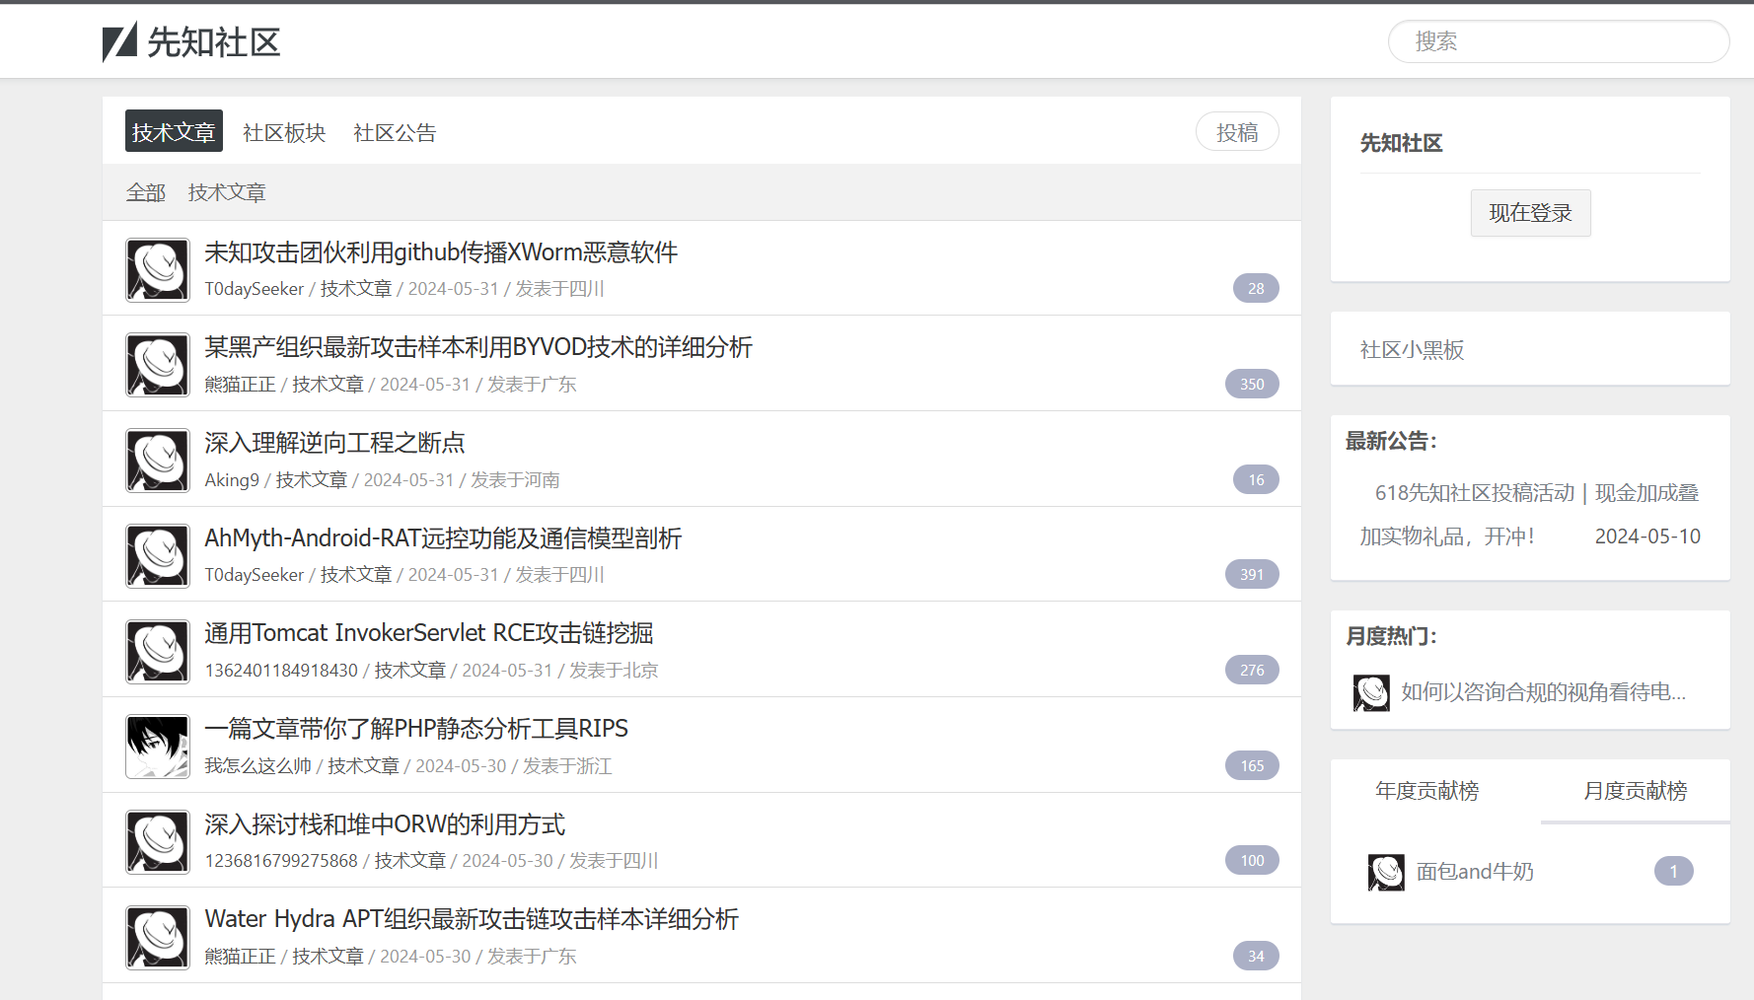Open avatar beside Water Hydra APT article
The width and height of the screenshot is (1754, 1000).
coord(158,938)
